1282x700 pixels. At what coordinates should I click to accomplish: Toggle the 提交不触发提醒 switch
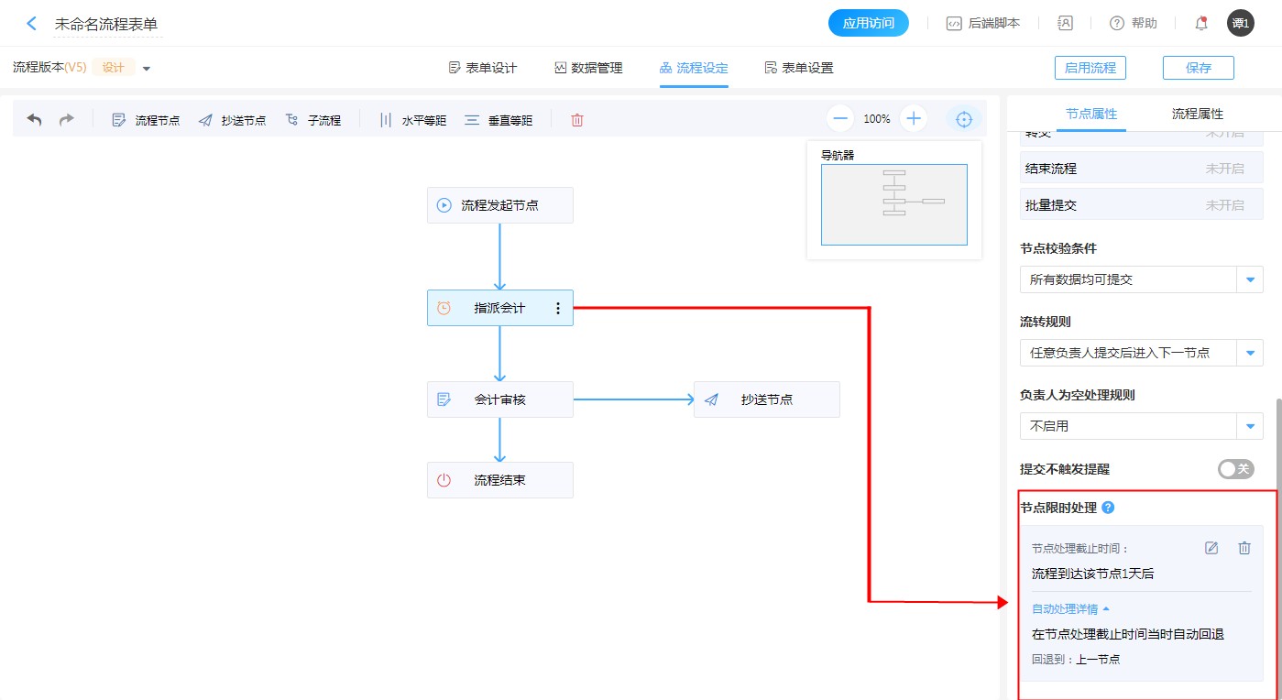point(1235,469)
